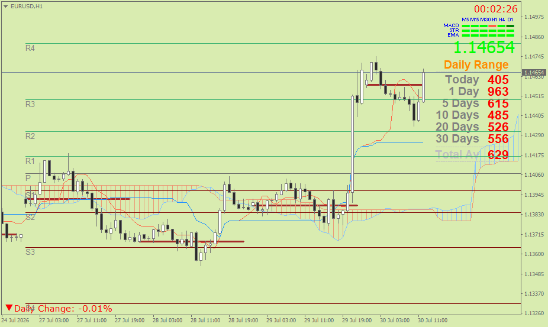Click 1.13945 on the price axis
Screen dimensions: 548x327
point(534,195)
